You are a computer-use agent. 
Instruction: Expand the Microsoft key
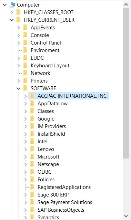point(26,157)
